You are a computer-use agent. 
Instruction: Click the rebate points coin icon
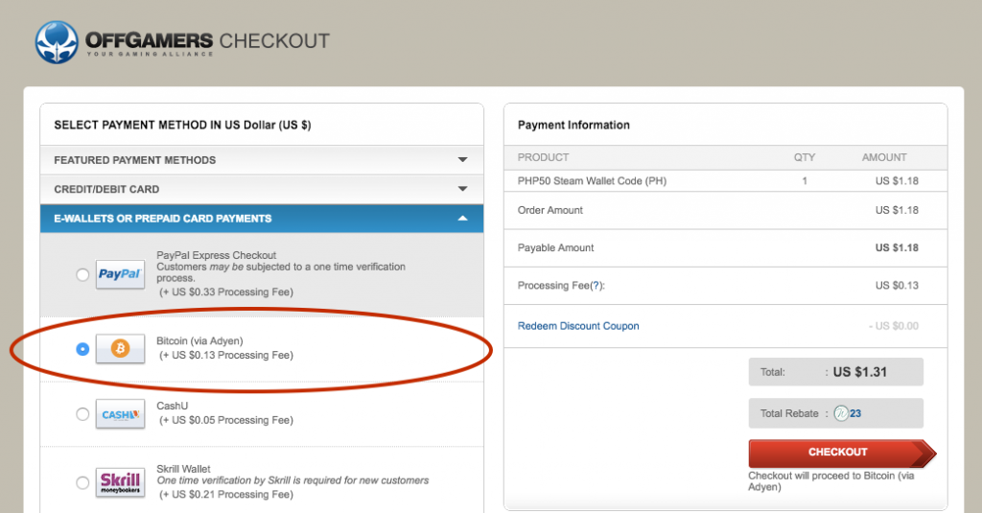841,413
